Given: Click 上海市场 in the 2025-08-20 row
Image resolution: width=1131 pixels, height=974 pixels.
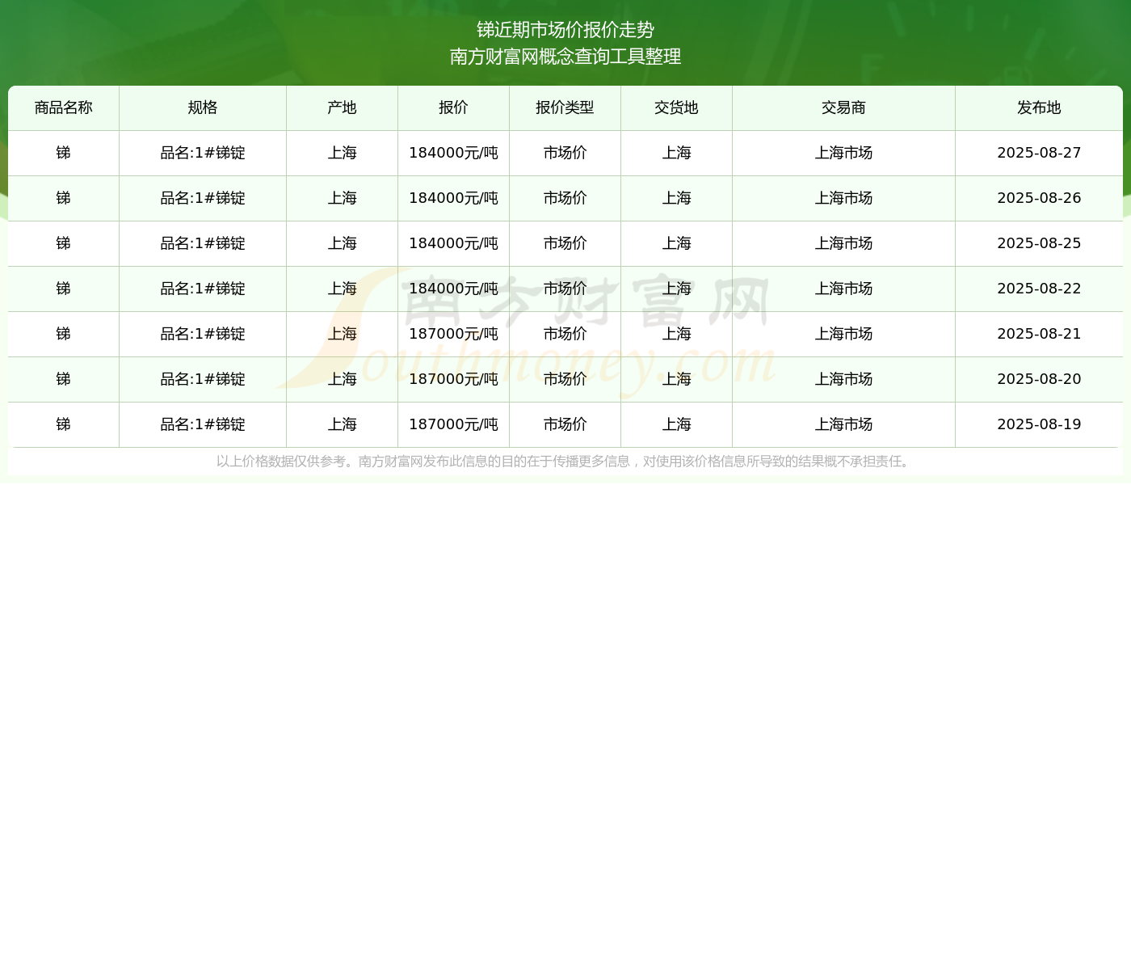Looking at the screenshot, I should (844, 379).
